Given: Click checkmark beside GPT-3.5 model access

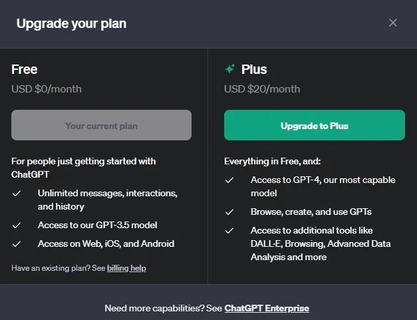Looking at the screenshot, I should coord(17,226).
